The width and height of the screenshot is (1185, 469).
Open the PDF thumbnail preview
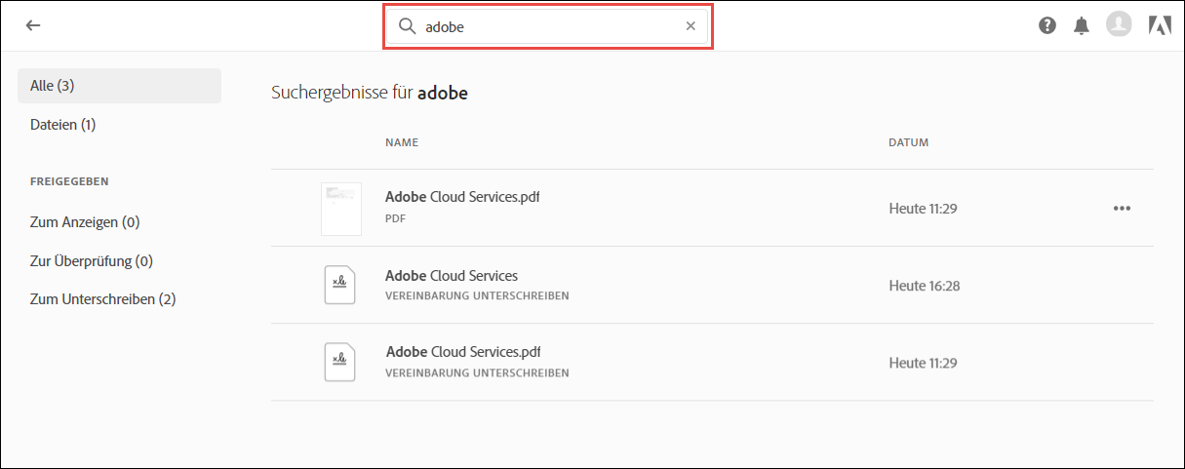[x=340, y=208]
